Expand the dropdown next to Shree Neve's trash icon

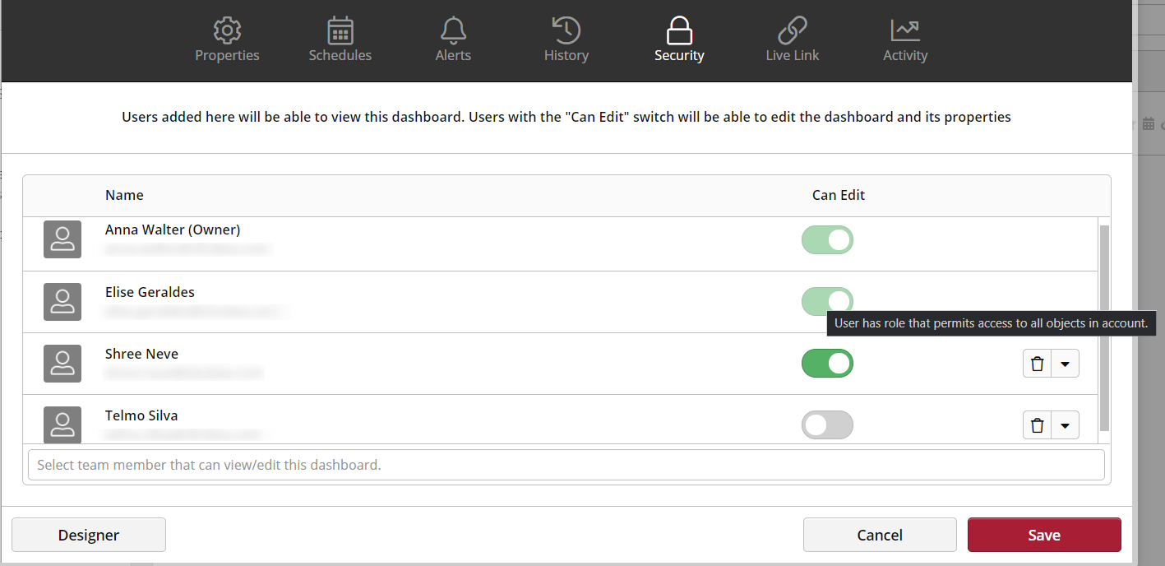[1066, 363]
